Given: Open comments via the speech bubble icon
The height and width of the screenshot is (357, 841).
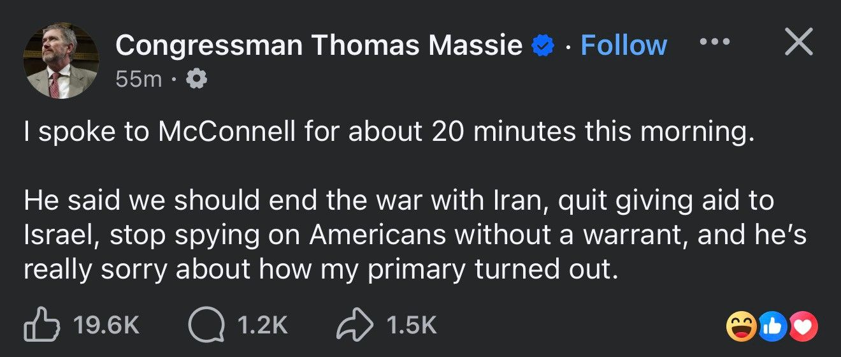Looking at the screenshot, I should pos(206,325).
